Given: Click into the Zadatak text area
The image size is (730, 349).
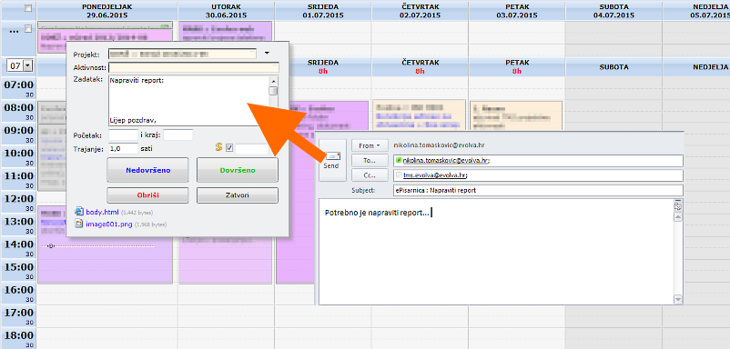Looking at the screenshot, I should [x=189, y=101].
